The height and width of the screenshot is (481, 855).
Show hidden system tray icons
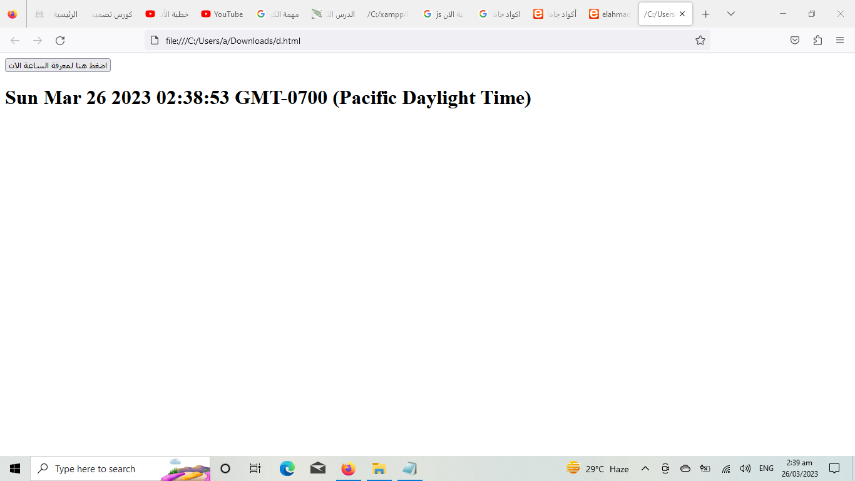pos(645,468)
